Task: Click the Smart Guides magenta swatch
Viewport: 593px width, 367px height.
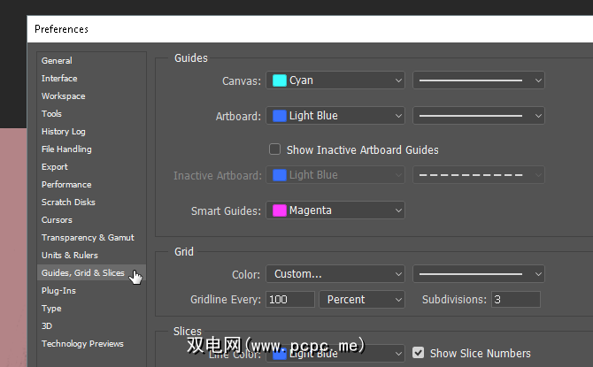Action: 280,210
